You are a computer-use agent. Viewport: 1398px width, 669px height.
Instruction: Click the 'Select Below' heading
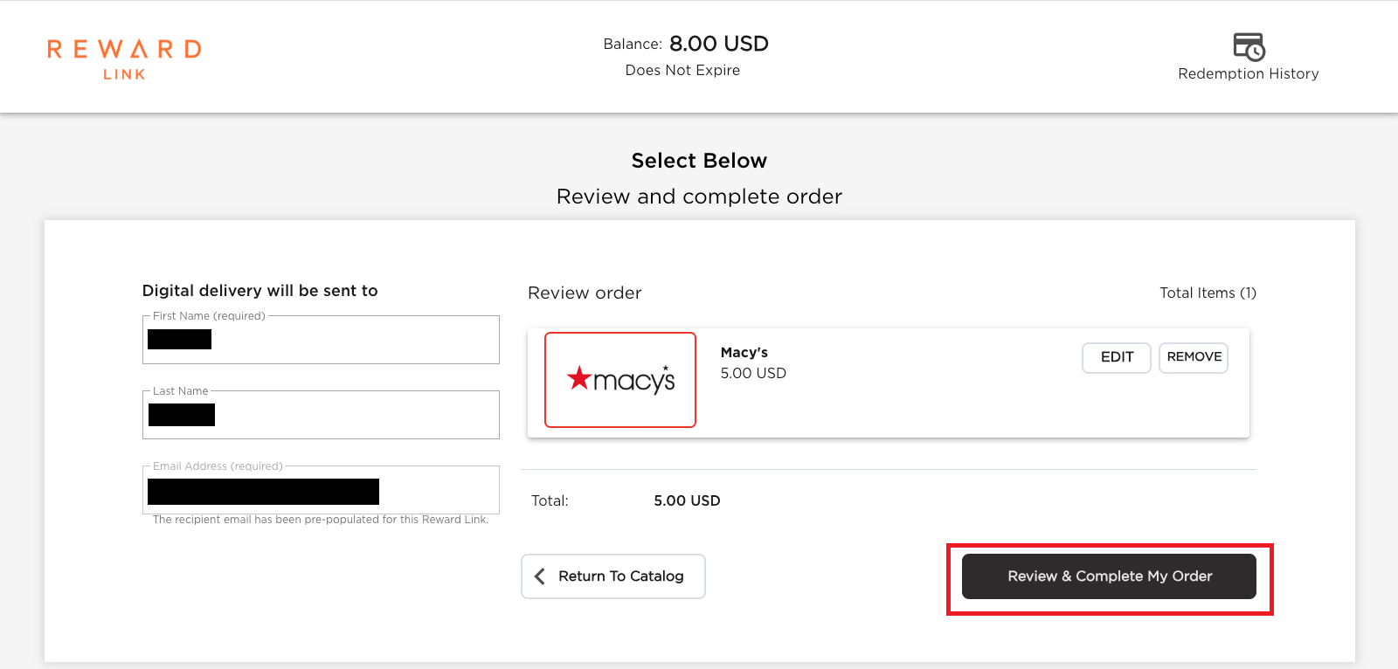click(699, 161)
